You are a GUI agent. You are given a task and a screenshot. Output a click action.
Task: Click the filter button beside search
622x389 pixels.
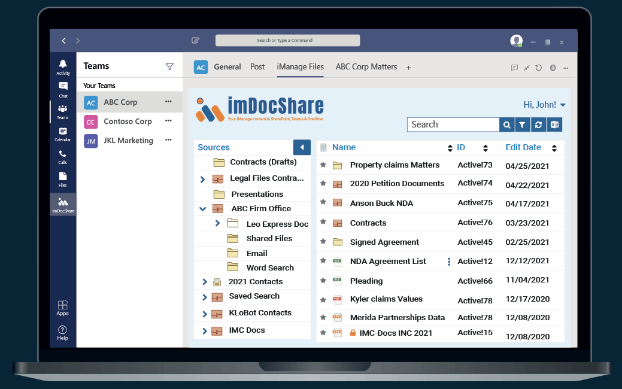point(523,125)
